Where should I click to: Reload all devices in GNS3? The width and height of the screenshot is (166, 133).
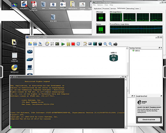(x=78, y=44)
